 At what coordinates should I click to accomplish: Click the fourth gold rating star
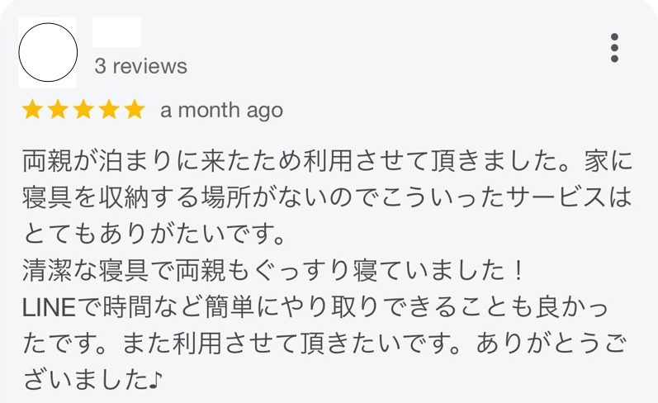[109, 110]
